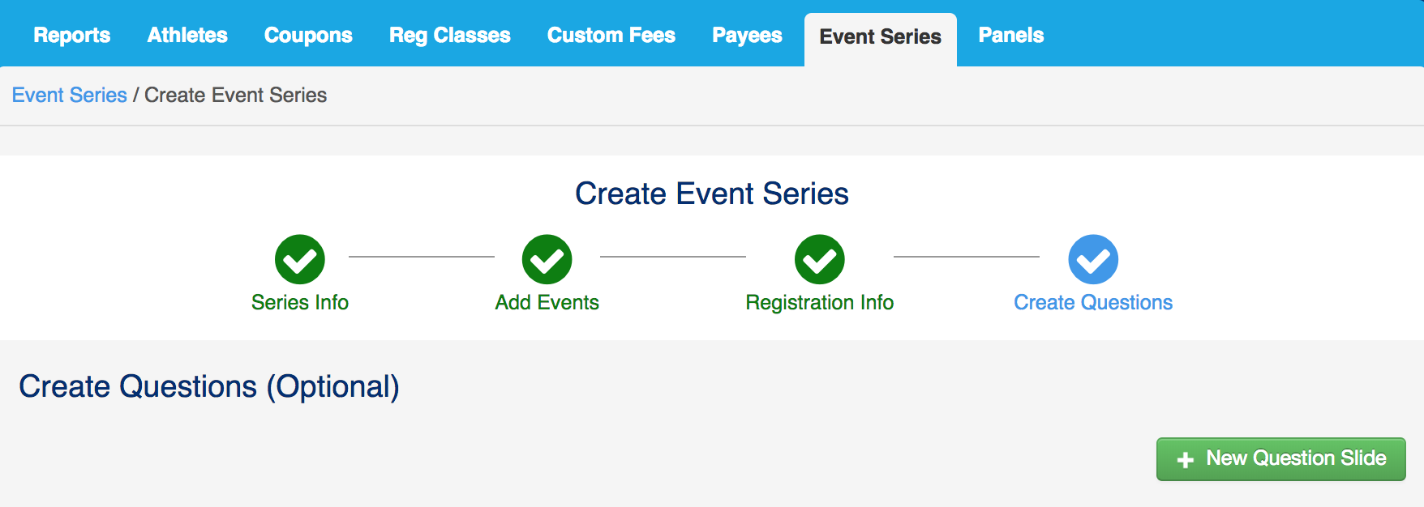The image size is (1424, 507).
Task: Click the Registration Info green checkmark icon
Action: point(820,259)
